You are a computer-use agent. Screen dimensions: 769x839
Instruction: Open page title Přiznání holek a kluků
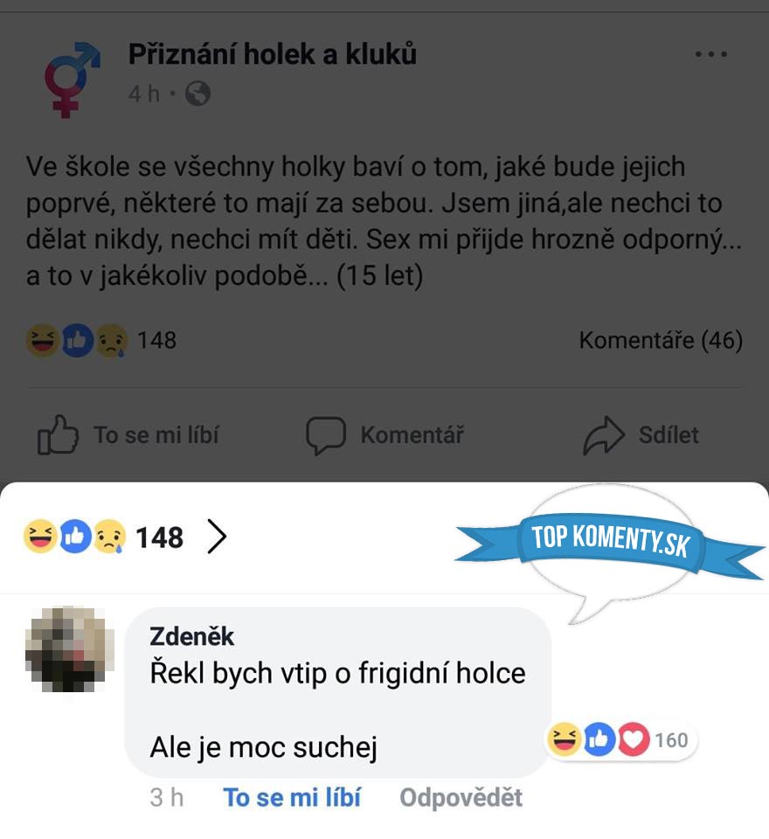273,54
